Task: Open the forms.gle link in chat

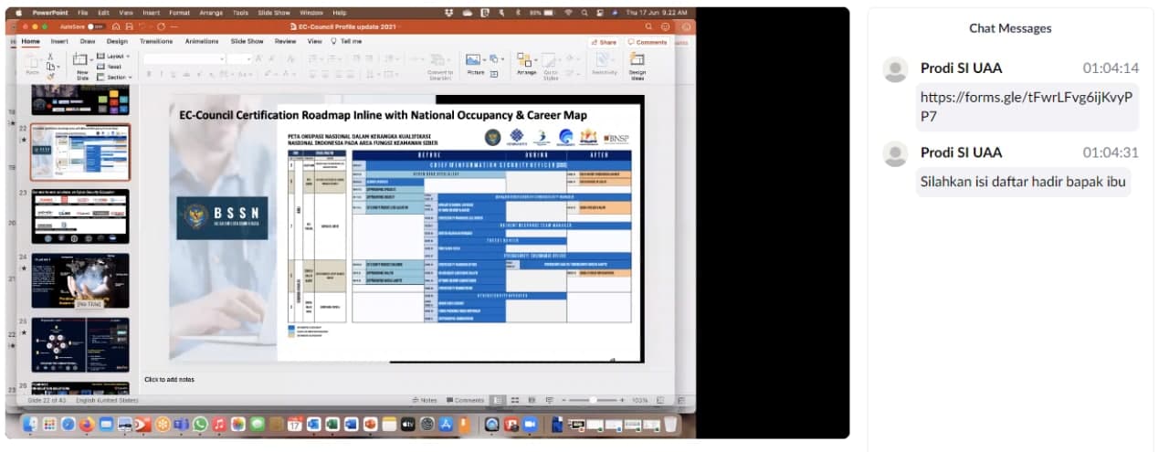Action: [1027, 106]
